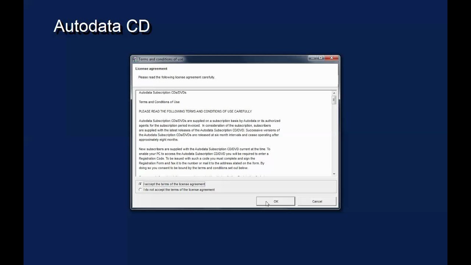Click the "Terms and Conditions of Use" line
471x265 pixels.
click(159, 102)
